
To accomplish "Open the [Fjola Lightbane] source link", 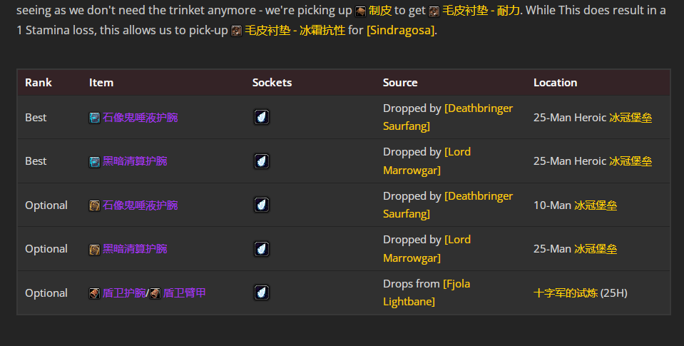I will [426, 292].
